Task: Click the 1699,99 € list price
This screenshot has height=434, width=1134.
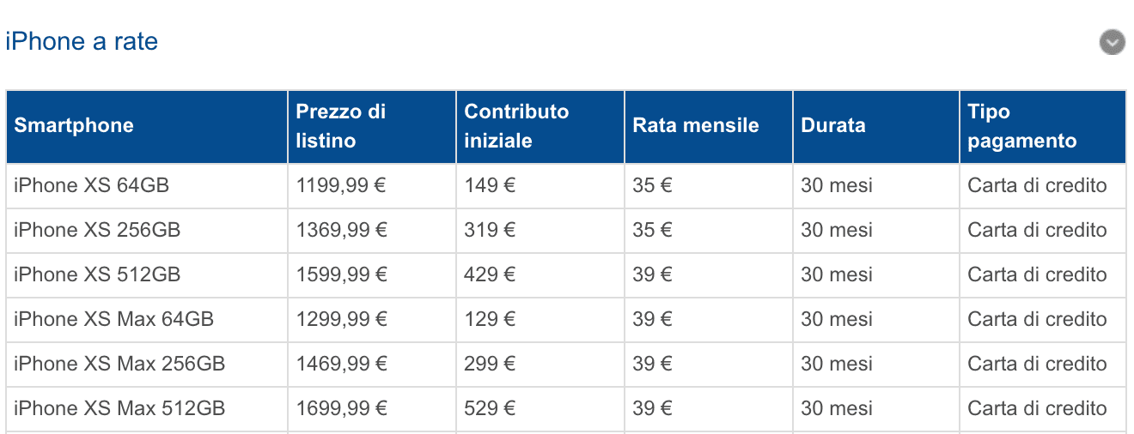Action: click(342, 408)
